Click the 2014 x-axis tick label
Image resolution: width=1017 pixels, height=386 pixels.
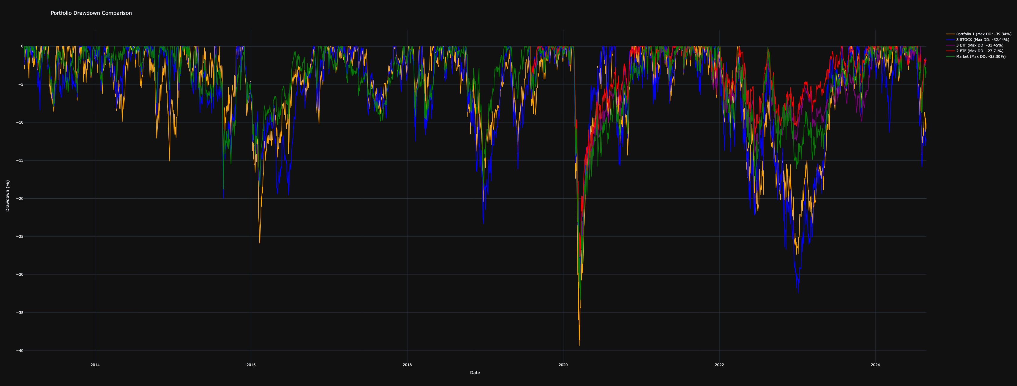(95, 365)
